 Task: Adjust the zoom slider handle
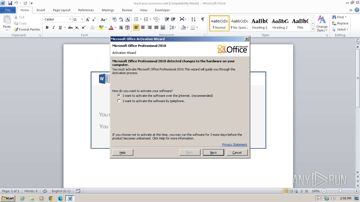coord(340,191)
